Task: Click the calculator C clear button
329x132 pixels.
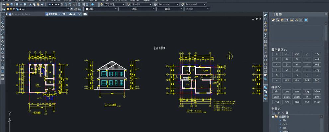Action: point(277,54)
